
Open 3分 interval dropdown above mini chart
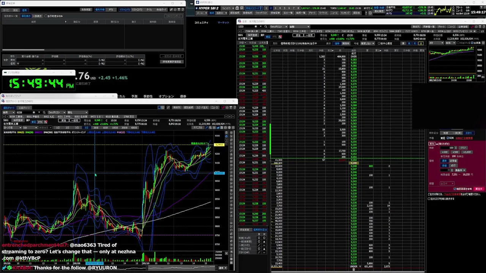tap(436, 43)
